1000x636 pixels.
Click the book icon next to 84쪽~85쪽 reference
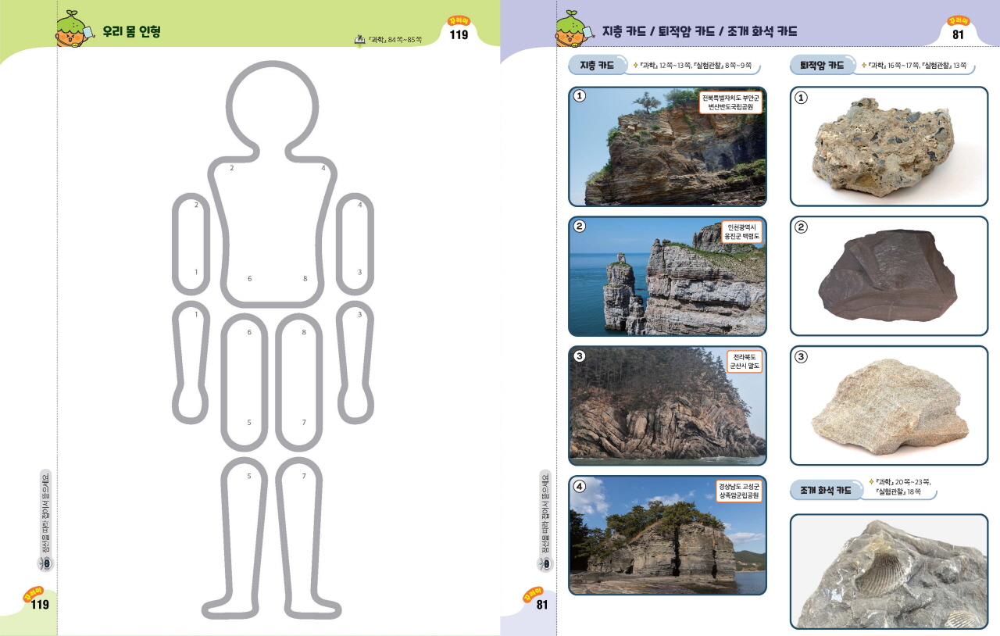click(x=359, y=38)
